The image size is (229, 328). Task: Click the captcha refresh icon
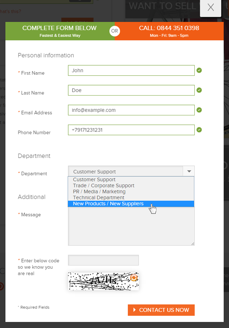pos(134,278)
